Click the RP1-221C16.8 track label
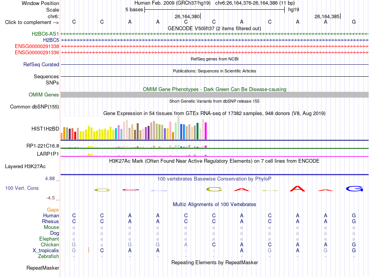The height and width of the screenshot is (277, 369). click(43, 146)
